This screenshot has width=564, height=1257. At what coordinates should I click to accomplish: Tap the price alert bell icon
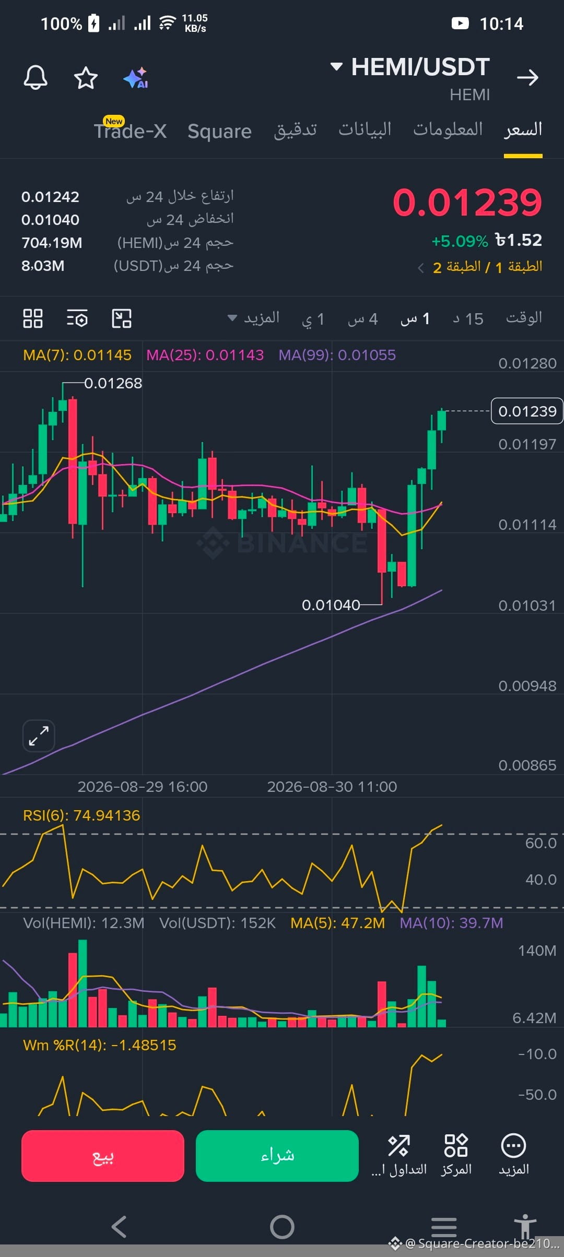tap(36, 78)
